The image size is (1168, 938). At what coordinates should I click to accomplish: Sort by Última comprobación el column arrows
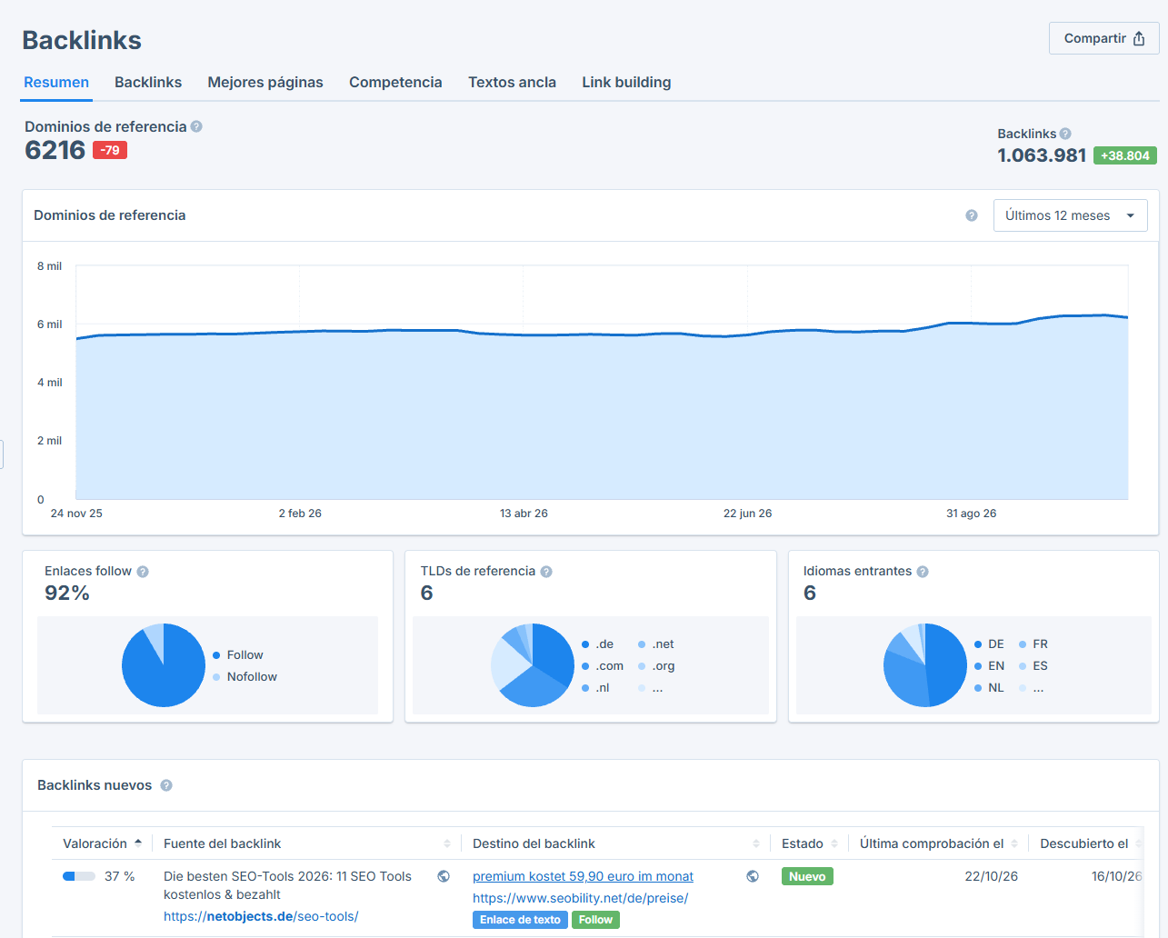[x=1014, y=843]
